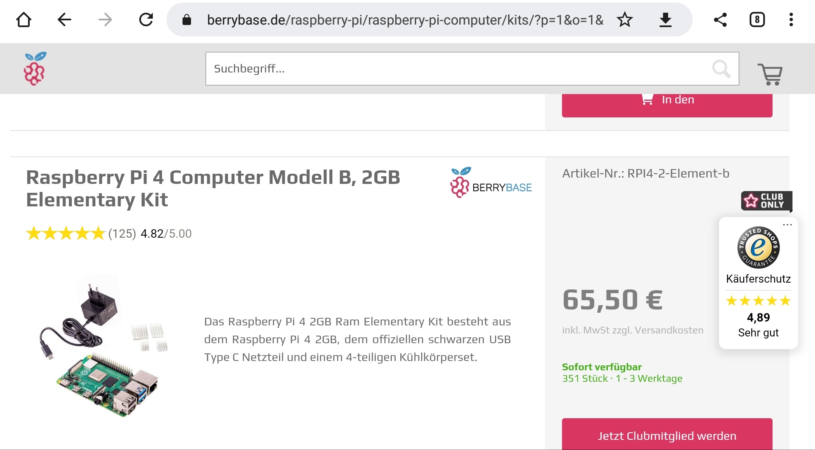Expand Trusted Shops widget three-dot menu

click(787, 225)
